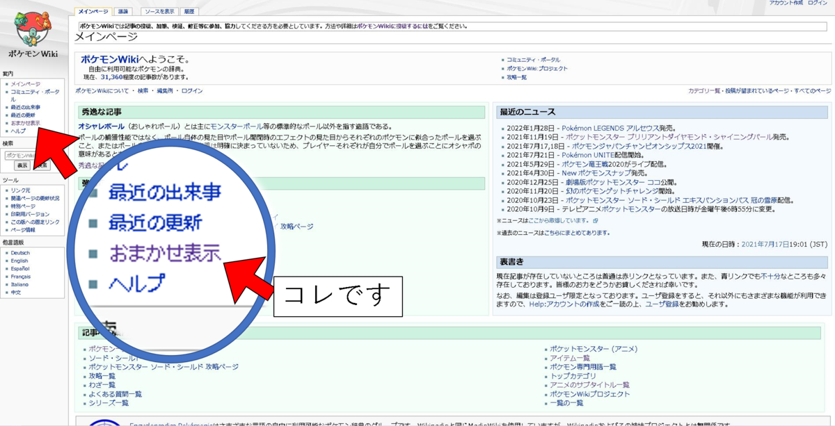Click ログイン link below the welcome box
Viewport: 835px width, 426px height.
pyautogui.click(x=192, y=91)
